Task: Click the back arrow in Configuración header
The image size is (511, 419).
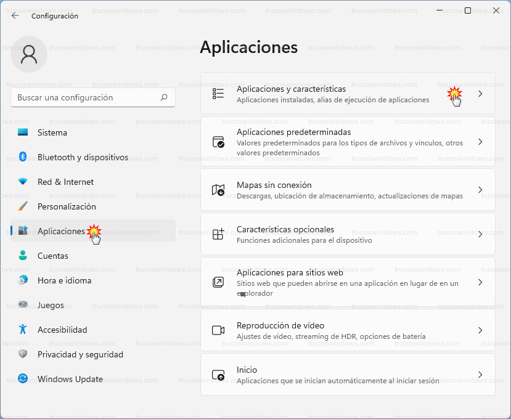Action: (x=15, y=16)
